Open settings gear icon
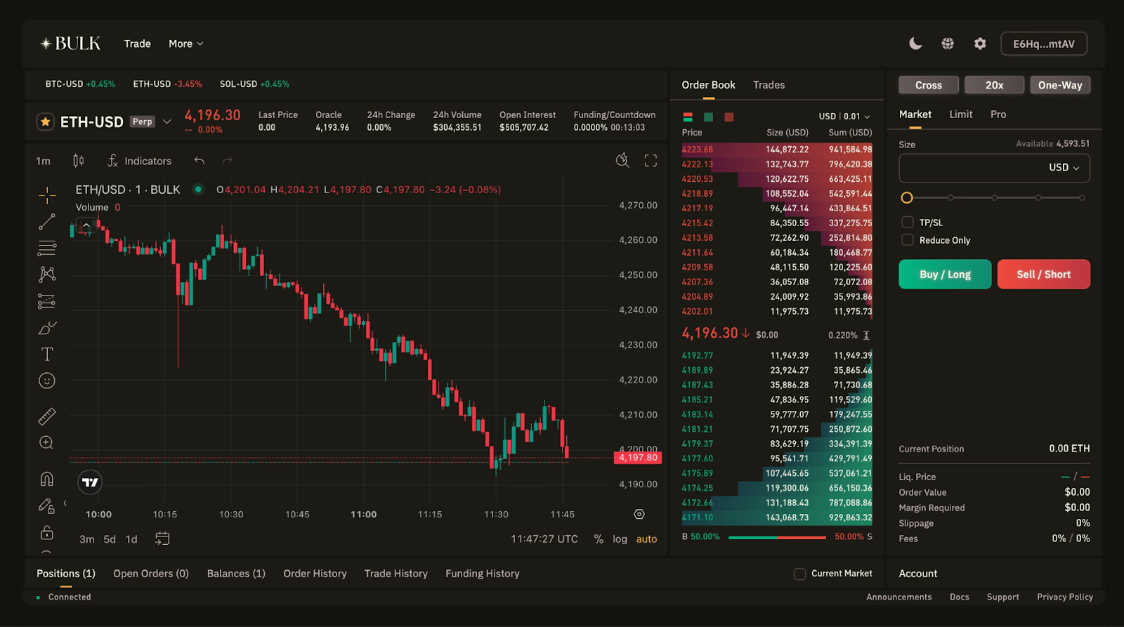1124x627 pixels. 980,44
